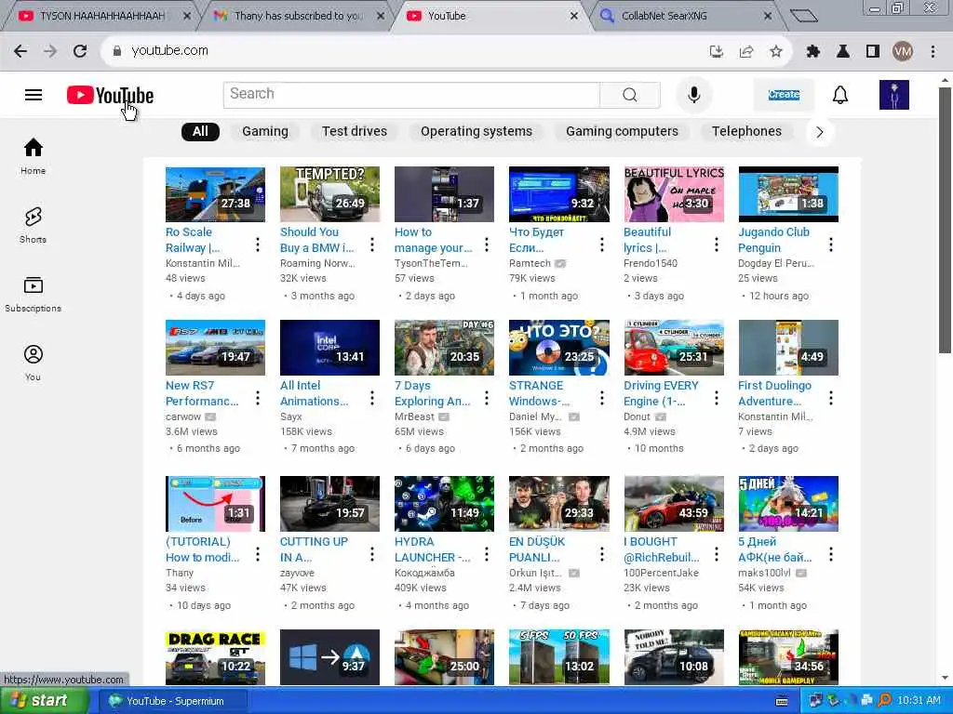
Task: Open options for HYDRA LAUNCHER video
Action: [486, 554]
